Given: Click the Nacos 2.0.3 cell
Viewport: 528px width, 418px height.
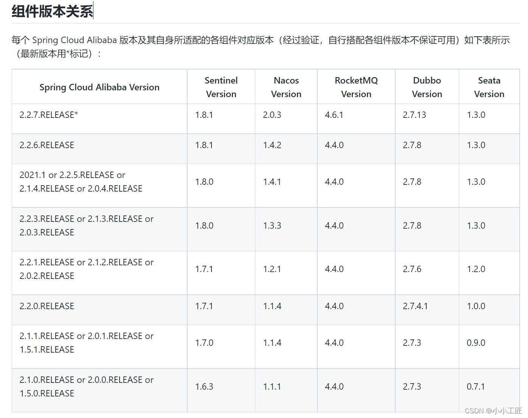Looking at the screenshot, I should [x=272, y=115].
